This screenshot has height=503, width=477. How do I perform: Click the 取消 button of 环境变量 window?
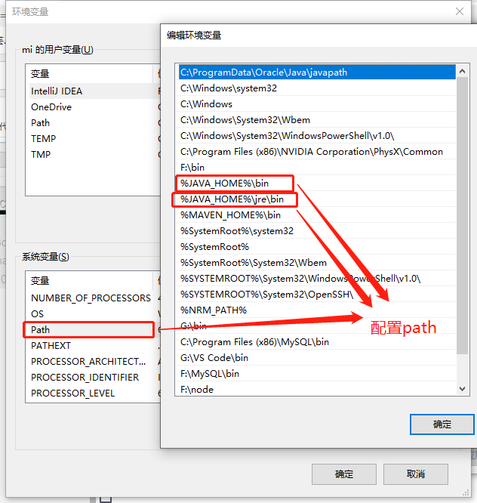(416, 474)
